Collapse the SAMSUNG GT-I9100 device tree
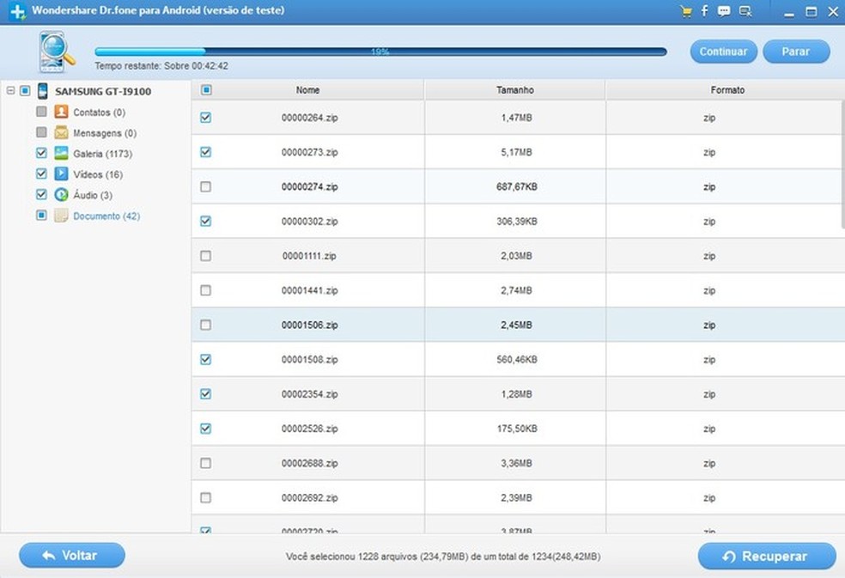The height and width of the screenshot is (578, 845). click(10, 90)
